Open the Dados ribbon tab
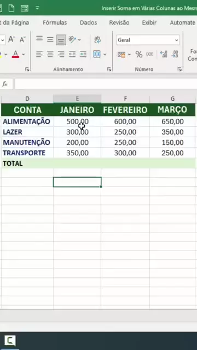The height and width of the screenshot is (350, 197). pyautogui.click(x=89, y=22)
